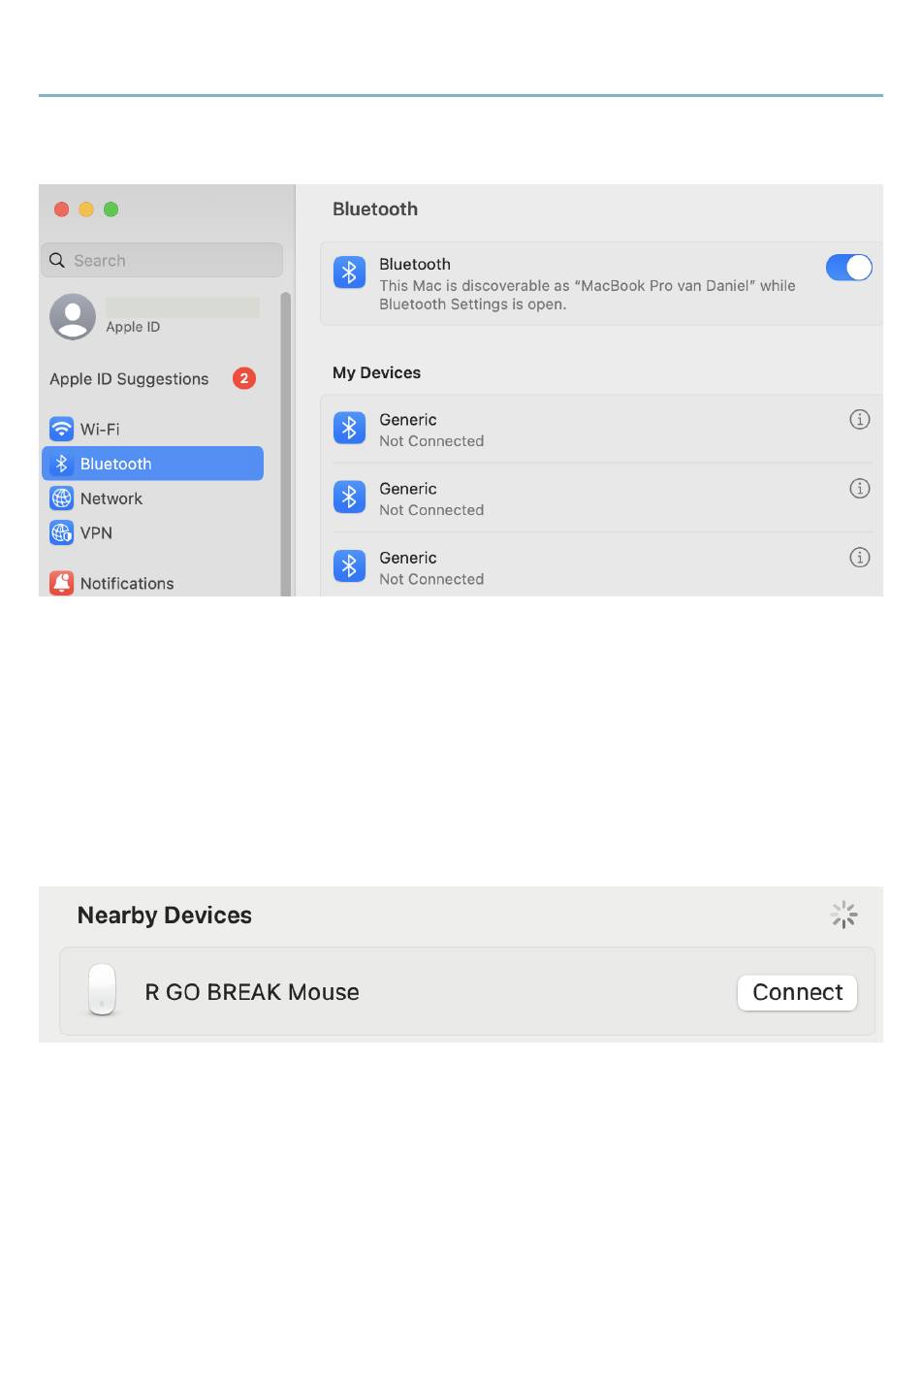
Task: Click the R GO BREAK Mouse device icon
Action: [x=102, y=989]
